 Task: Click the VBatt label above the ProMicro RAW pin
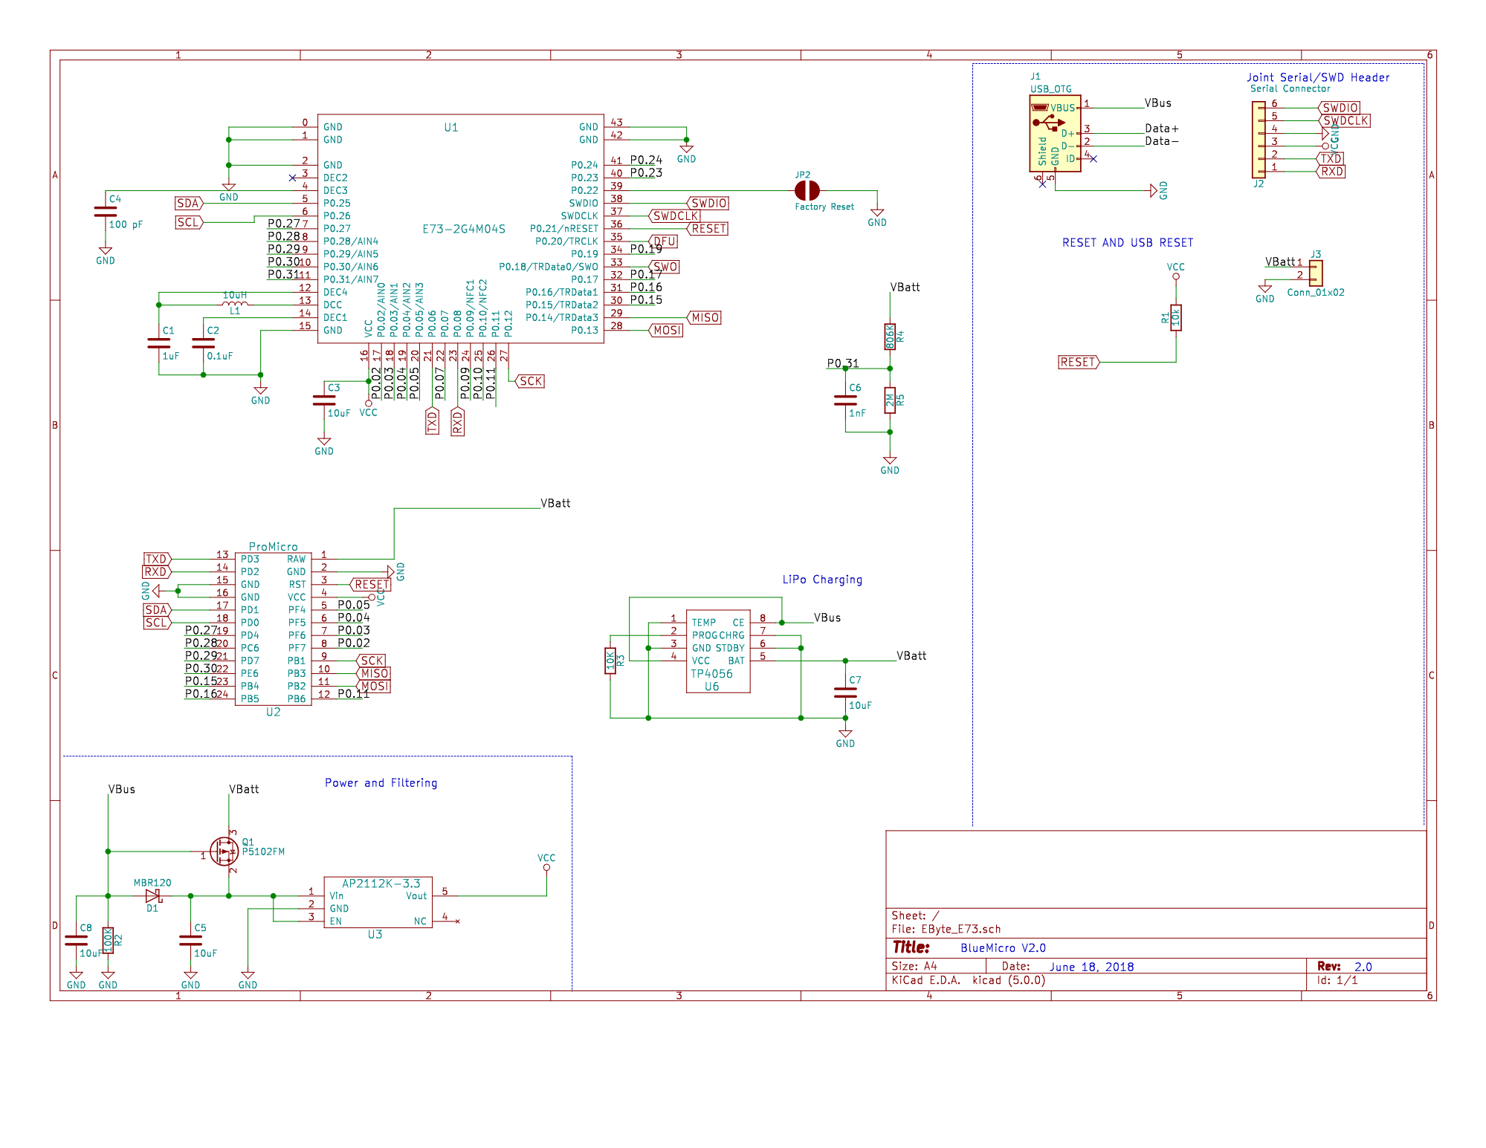pyautogui.click(x=555, y=503)
